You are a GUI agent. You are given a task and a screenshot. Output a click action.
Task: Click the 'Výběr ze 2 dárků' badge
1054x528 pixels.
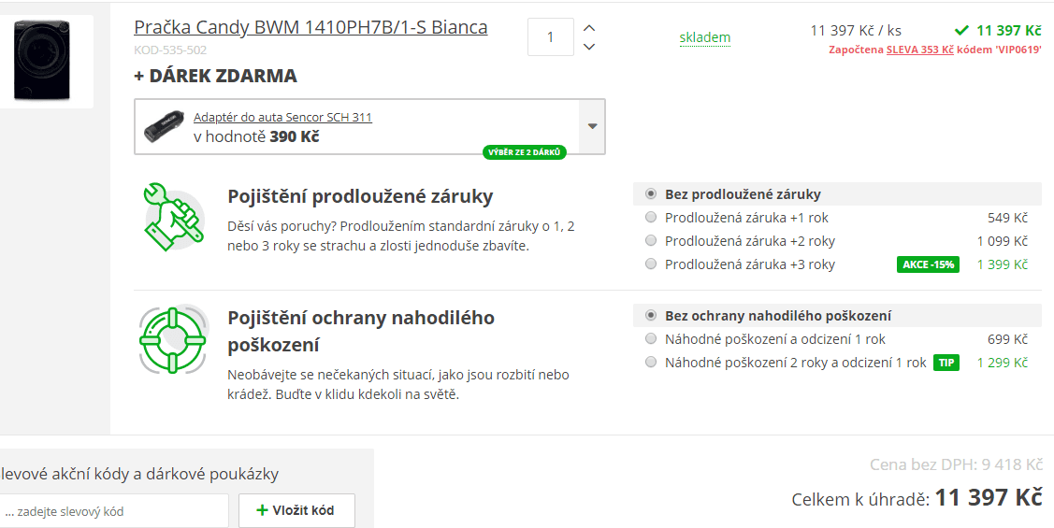[x=525, y=152]
